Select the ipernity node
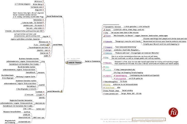This screenshot has width=187, height=124. [x=42, y=97]
